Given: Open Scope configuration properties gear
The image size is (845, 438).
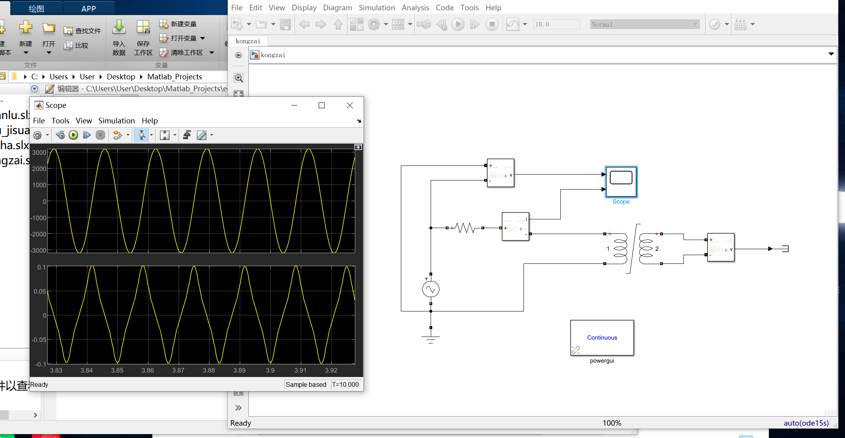Looking at the screenshot, I should point(37,135).
